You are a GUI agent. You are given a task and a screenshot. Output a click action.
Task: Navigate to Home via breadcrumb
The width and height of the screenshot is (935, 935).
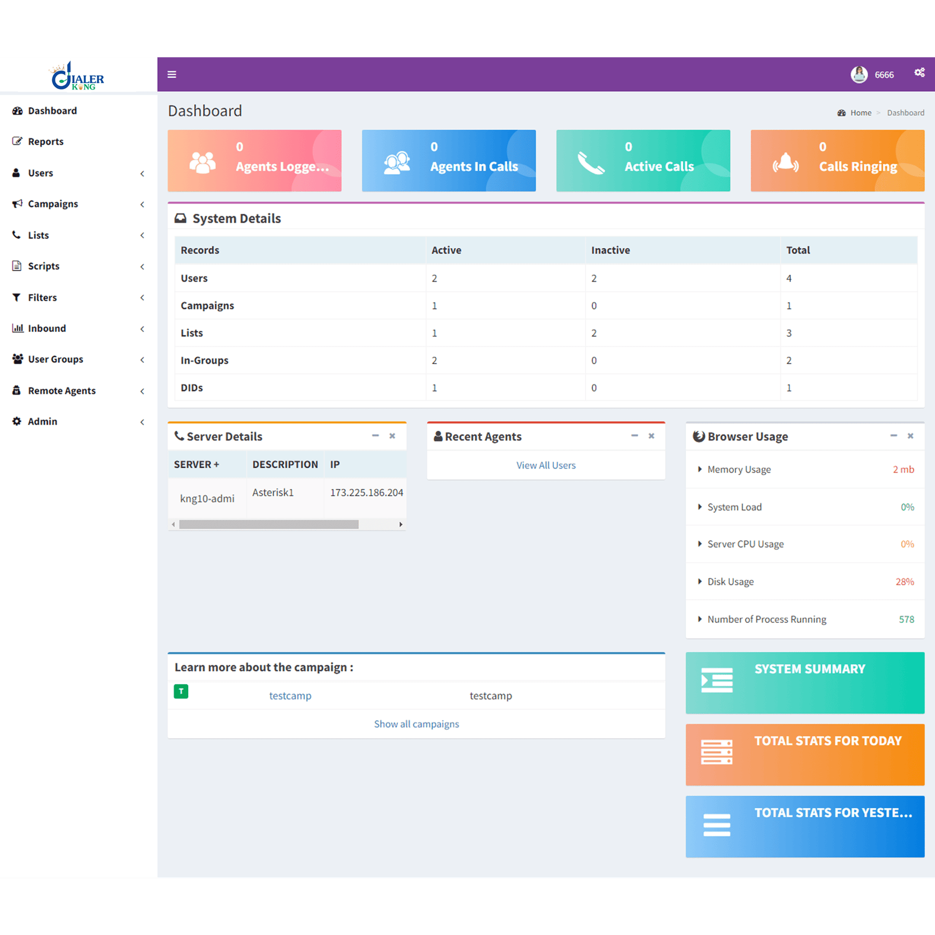860,112
